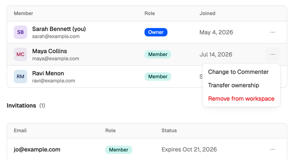Viewport: 294px width, 159px height.
Task: Click the Invitations section heading
Action: [x=21, y=105]
